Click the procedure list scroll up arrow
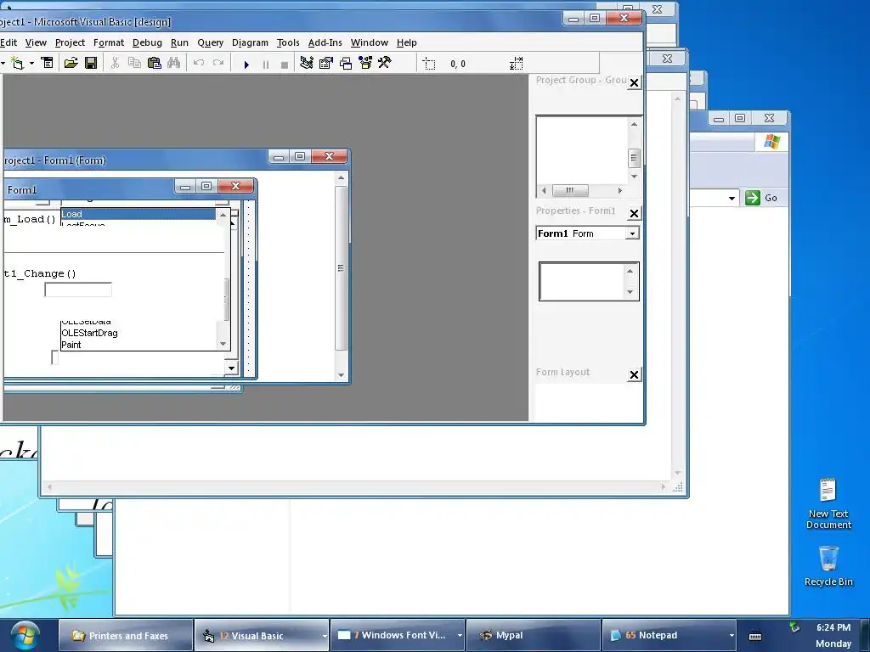This screenshot has height=652, width=870. tap(223, 215)
